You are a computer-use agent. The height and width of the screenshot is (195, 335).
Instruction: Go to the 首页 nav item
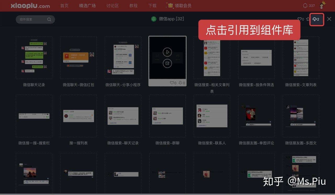click(x=64, y=6)
